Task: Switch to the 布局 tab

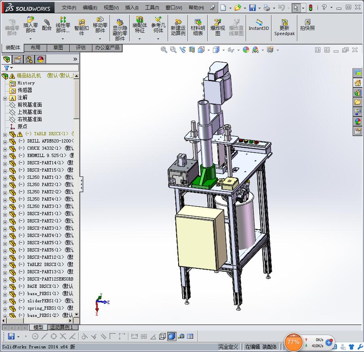Action: tap(36, 48)
